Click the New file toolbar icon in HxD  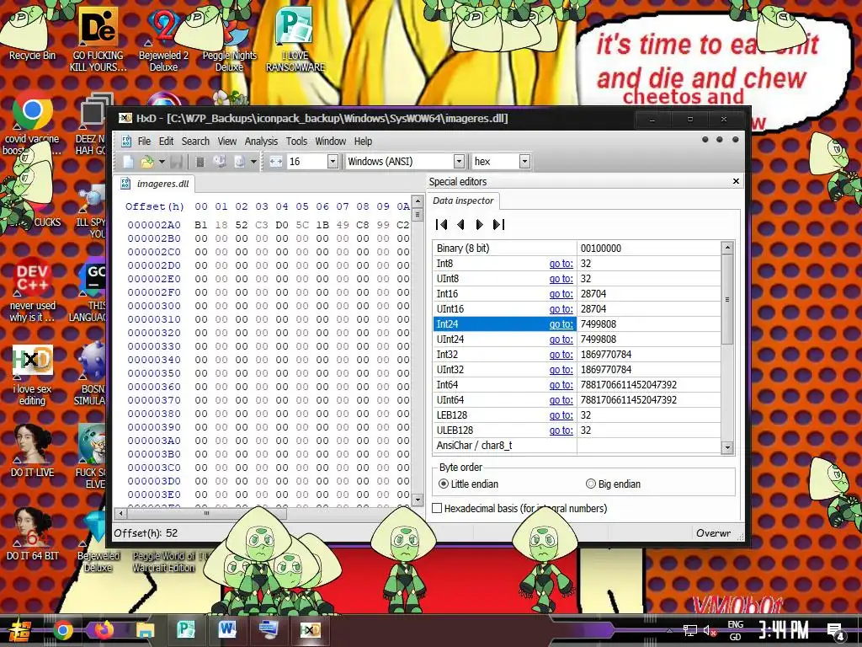[128, 162]
